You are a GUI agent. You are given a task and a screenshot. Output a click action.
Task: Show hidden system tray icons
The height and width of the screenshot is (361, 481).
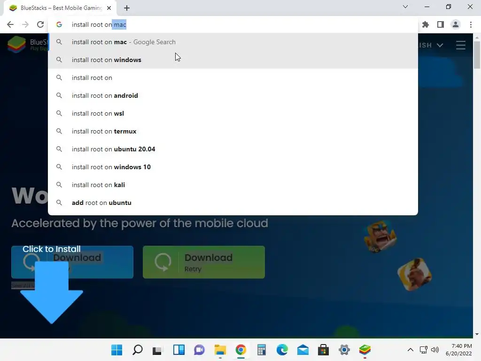tap(411, 350)
